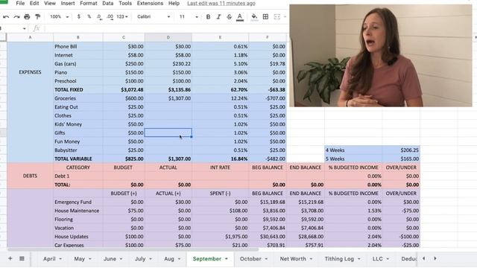Open the Extensions menu
The width and height of the screenshot is (477, 268).
point(150,3)
